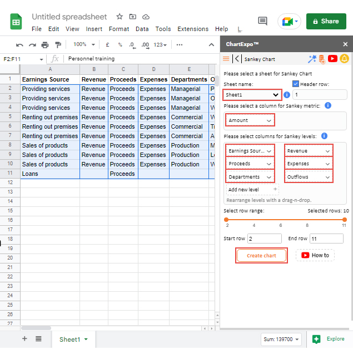Open the Revenue level dropdown

coord(309,151)
